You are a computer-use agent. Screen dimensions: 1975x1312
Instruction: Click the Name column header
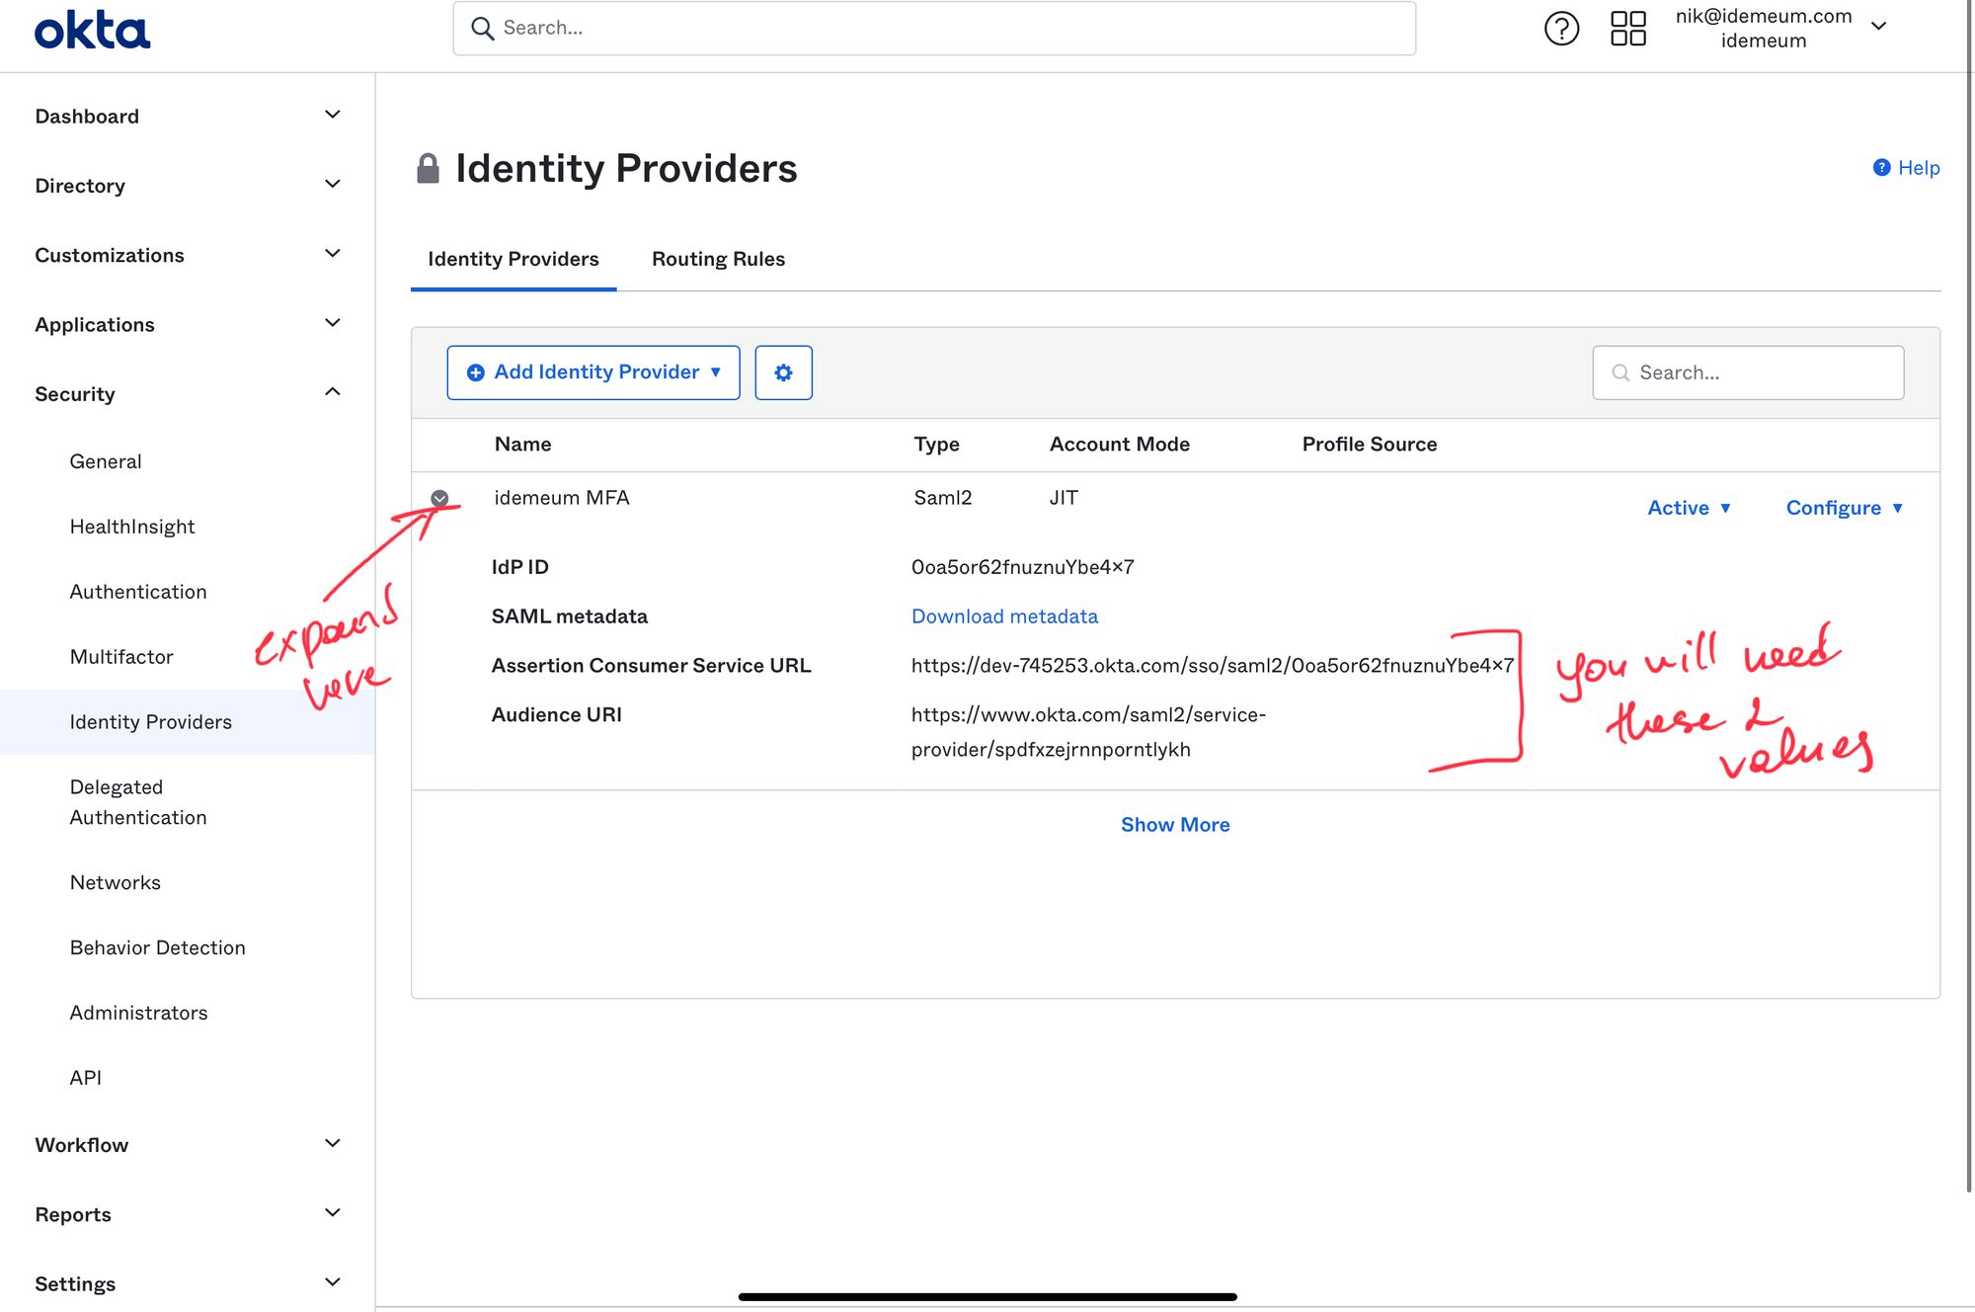(x=522, y=445)
